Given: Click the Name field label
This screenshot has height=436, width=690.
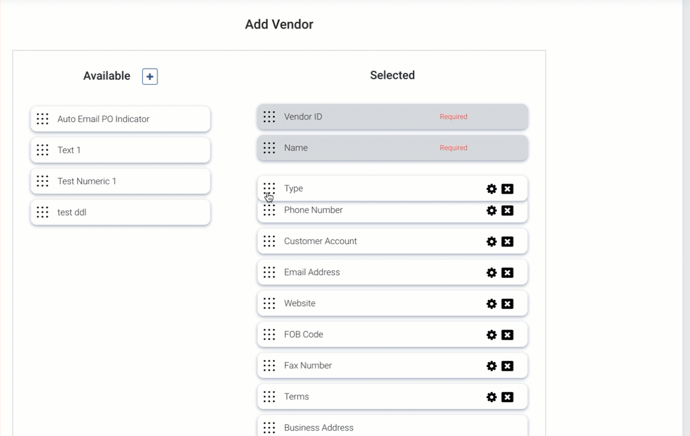Looking at the screenshot, I should click(x=296, y=148).
